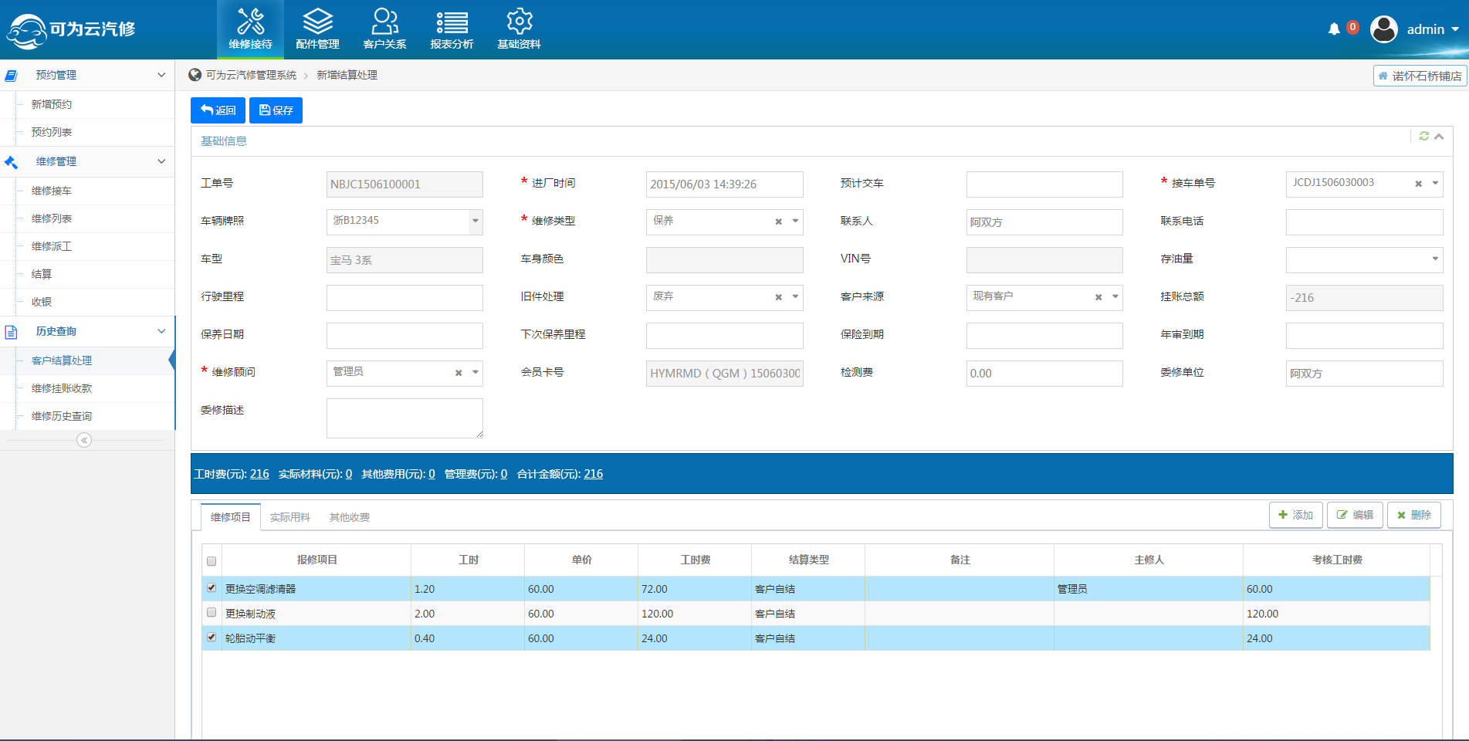The height and width of the screenshot is (741, 1469).
Task: Open the 客户关系 people icon module
Action: pos(384,29)
